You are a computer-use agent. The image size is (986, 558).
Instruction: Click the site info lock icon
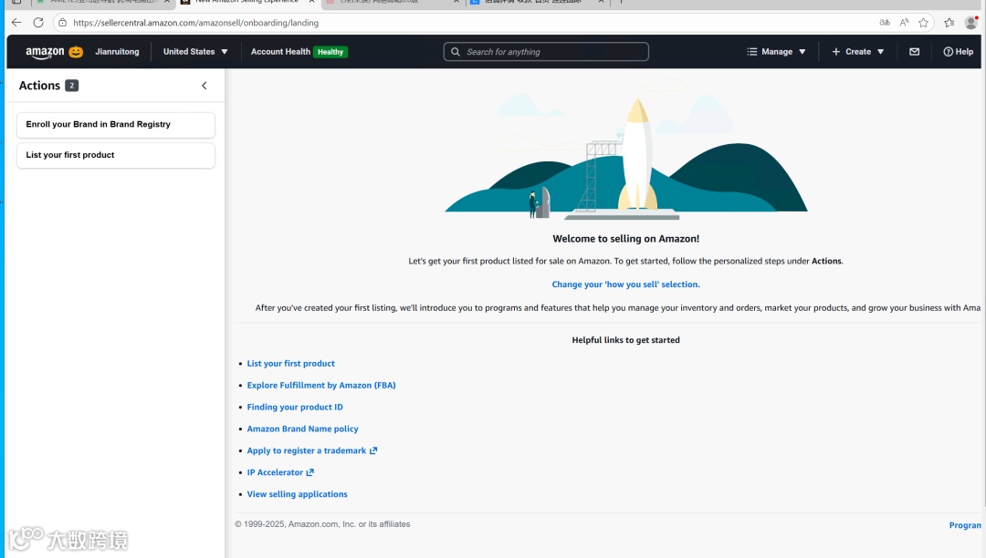(62, 23)
